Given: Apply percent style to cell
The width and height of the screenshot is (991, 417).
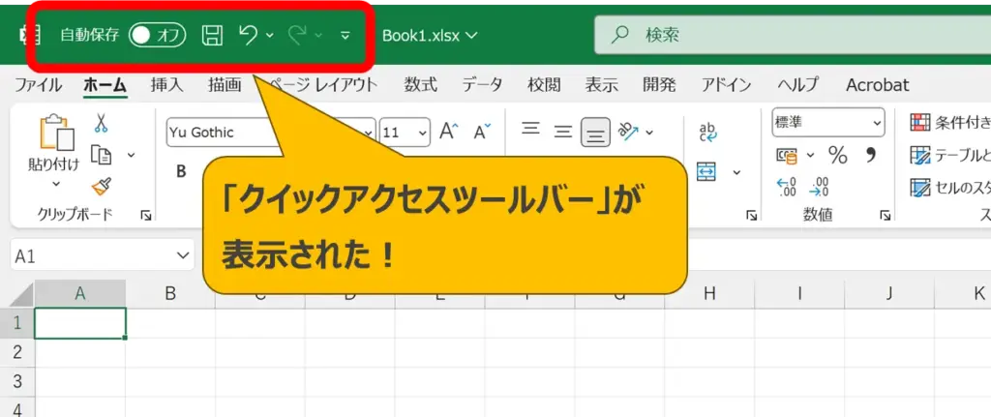Looking at the screenshot, I should coord(837,155).
